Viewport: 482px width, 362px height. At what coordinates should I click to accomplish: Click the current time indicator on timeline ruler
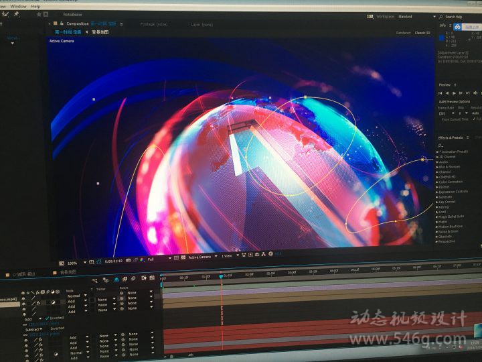[x=221, y=276]
